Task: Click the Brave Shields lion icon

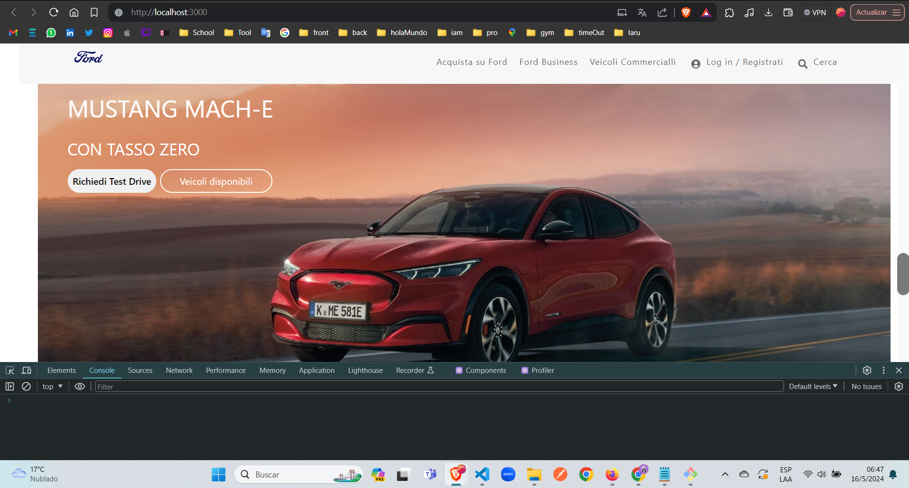Action: [685, 12]
